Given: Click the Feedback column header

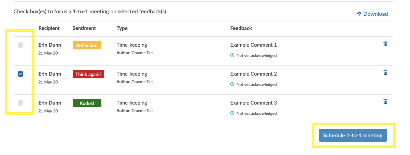Looking at the screenshot, I should (241, 28).
